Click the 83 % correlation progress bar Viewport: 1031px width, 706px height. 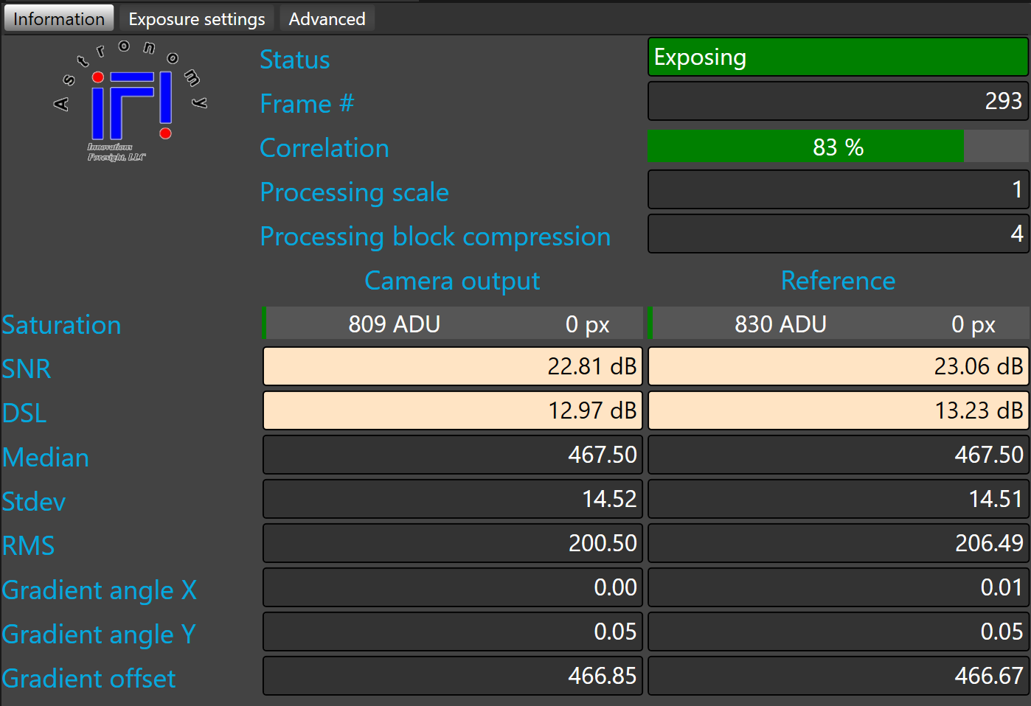838,146
